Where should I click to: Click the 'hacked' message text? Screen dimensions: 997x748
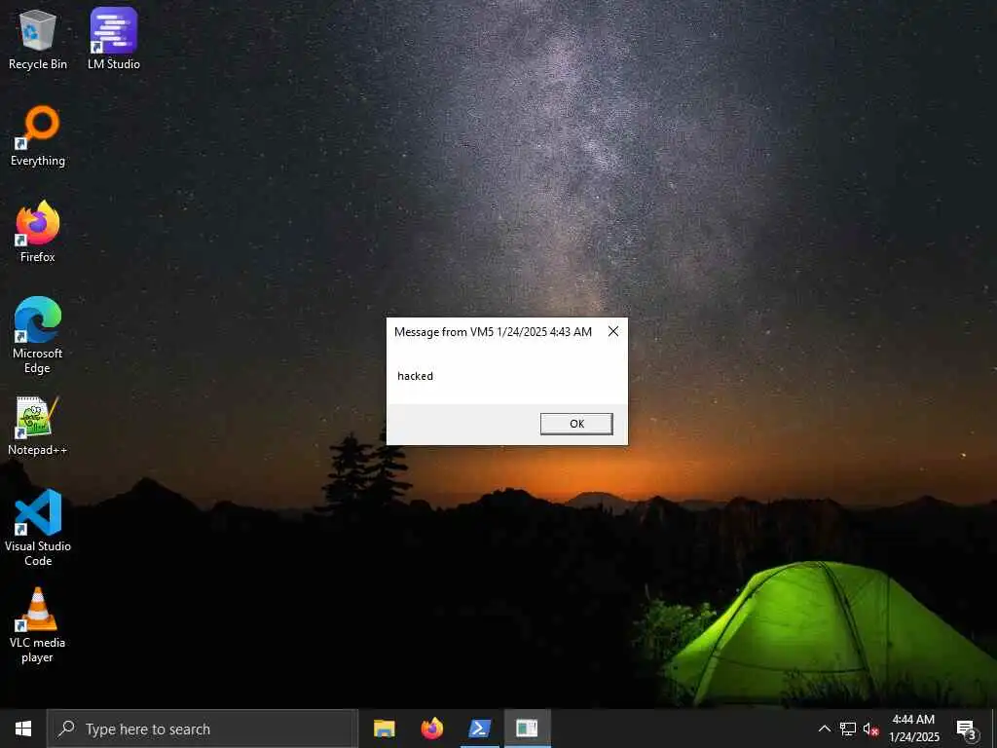415,376
